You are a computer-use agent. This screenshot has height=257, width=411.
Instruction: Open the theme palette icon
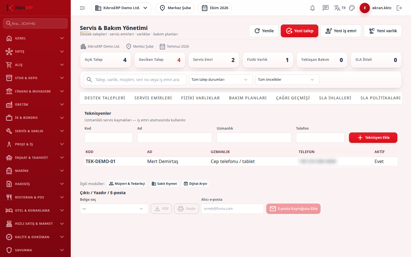[x=352, y=8]
